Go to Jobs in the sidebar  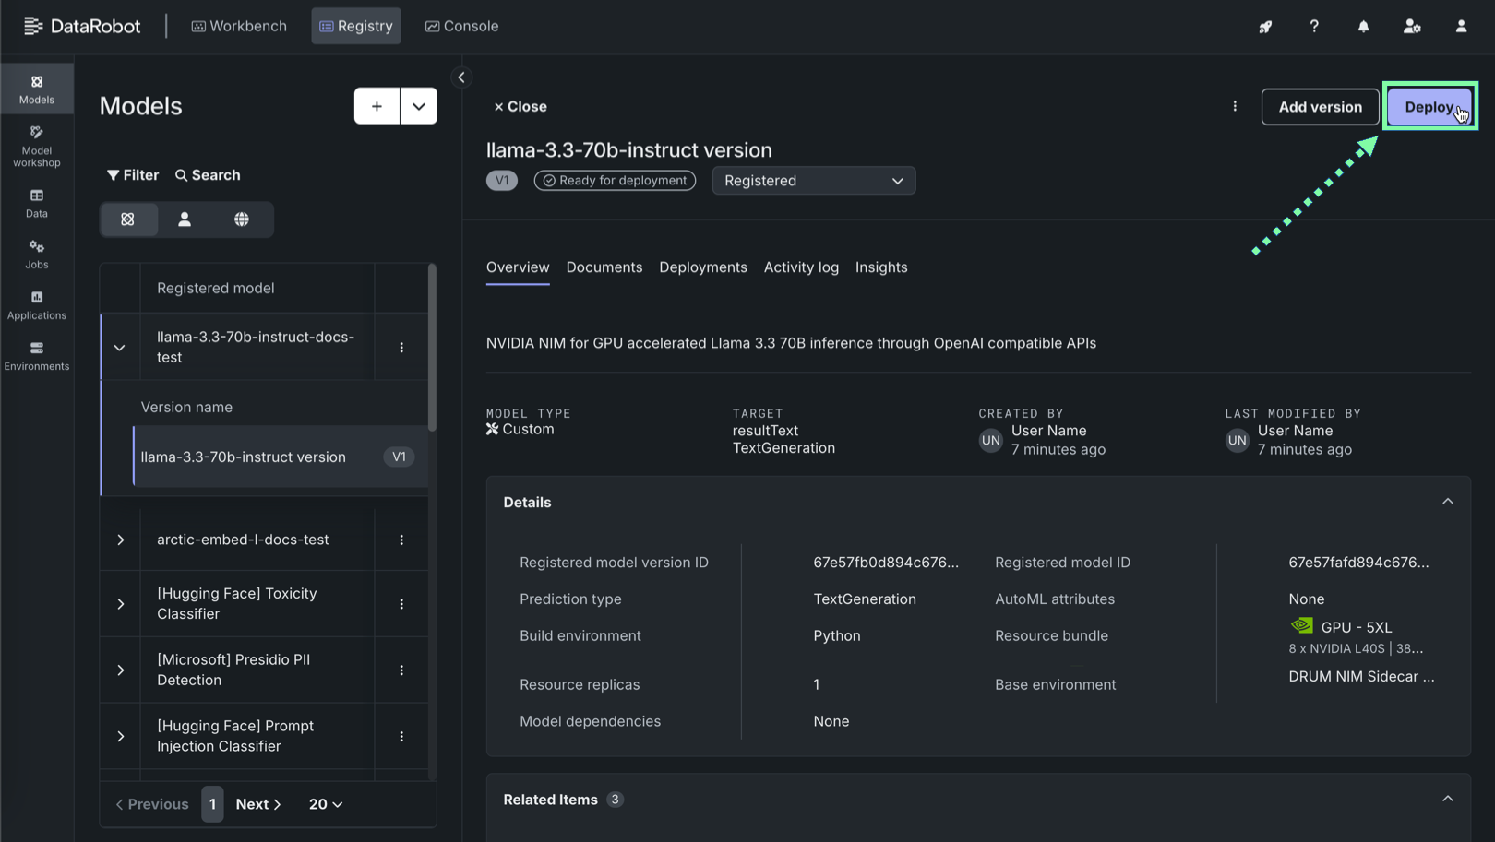(37, 254)
